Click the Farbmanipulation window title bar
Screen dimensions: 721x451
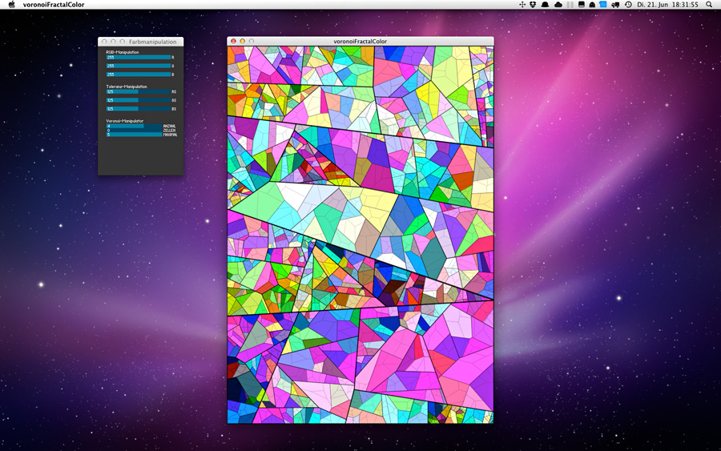coord(152,42)
